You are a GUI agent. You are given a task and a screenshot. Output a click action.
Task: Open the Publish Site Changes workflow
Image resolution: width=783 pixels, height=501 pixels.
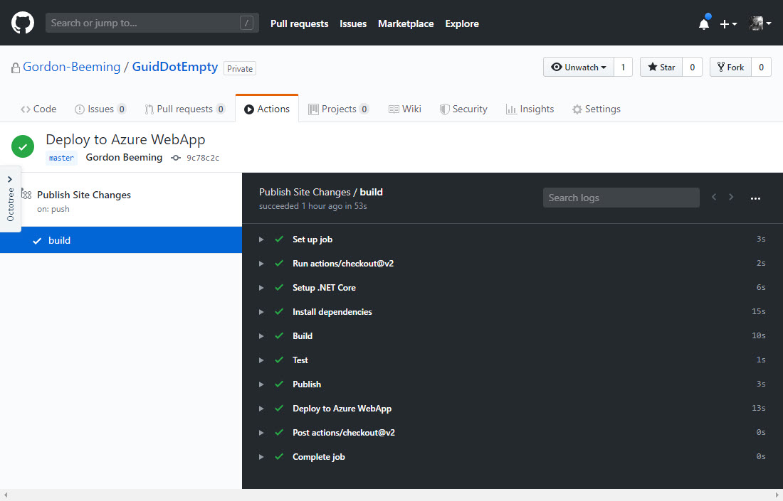click(84, 195)
